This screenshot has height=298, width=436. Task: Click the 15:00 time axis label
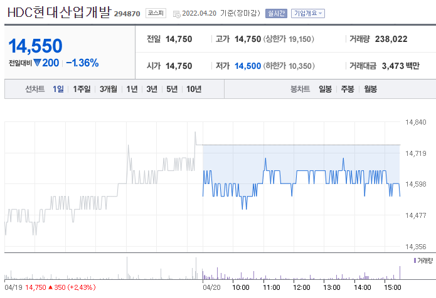(393, 287)
